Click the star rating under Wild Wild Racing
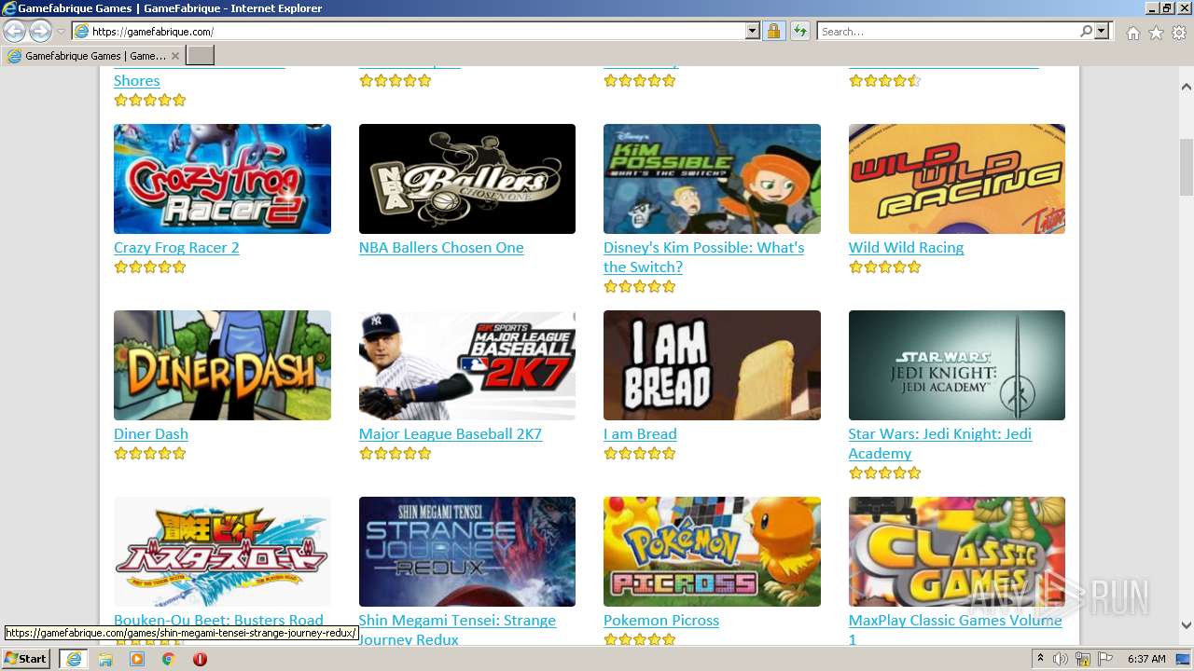 pyautogui.click(x=885, y=267)
